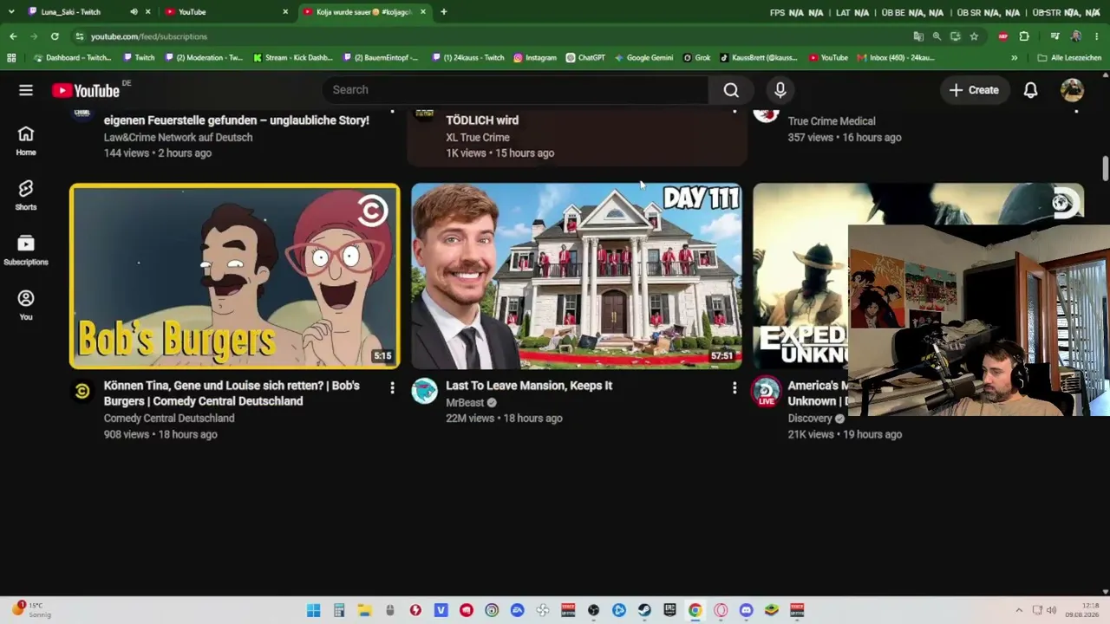Open the MrBeast channel avatar

tap(424, 391)
